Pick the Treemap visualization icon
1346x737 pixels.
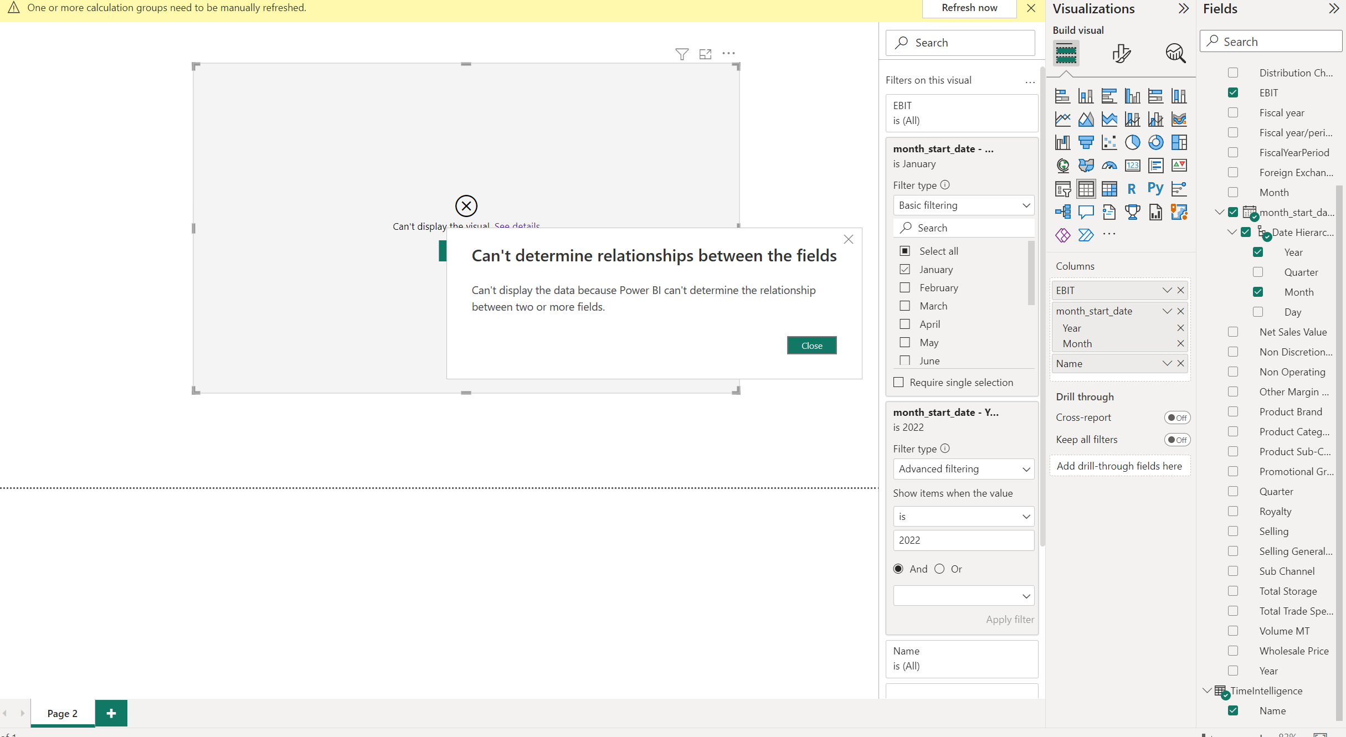click(x=1179, y=142)
